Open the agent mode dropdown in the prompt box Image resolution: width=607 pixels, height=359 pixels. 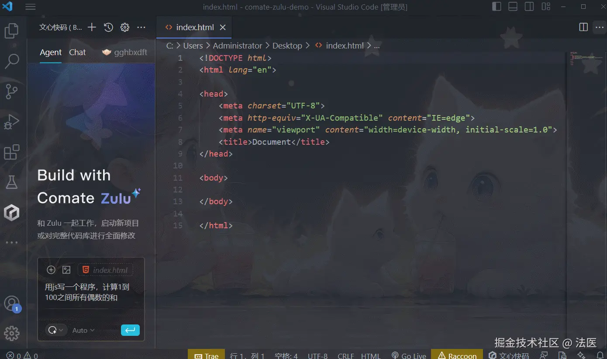(56, 330)
